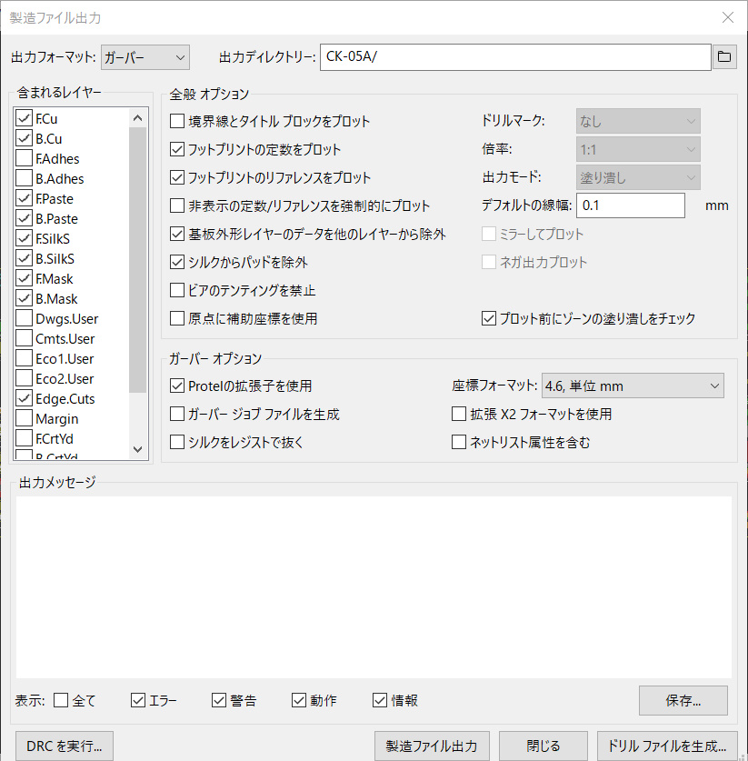This screenshot has width=748, height=761.
Task: Toggle Protelの拡張子を使用 checkbox
Action: click(177, 386)
